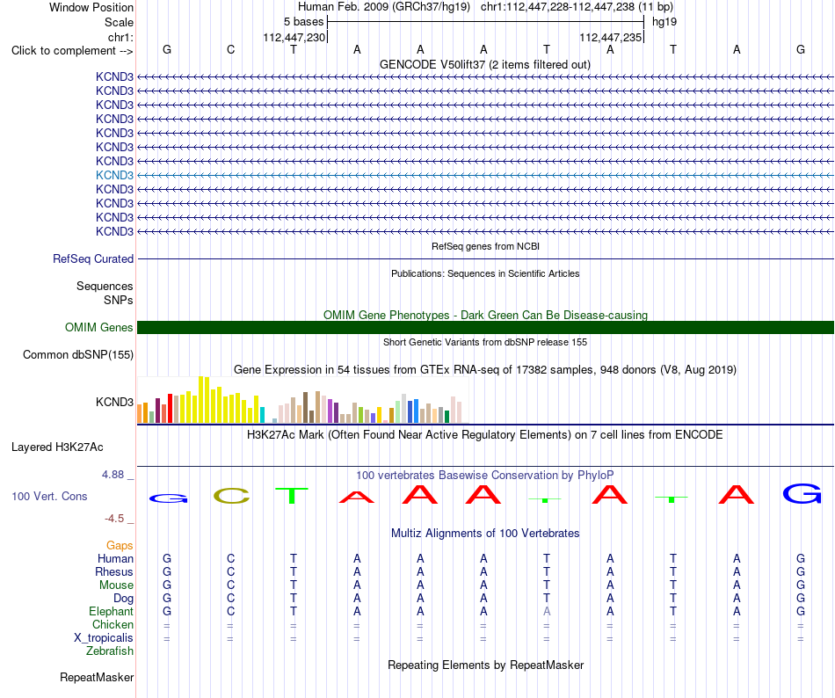The height and width of the screenshot is (698, 835).
Task: Click the 112,447,230 coordinate marker
Action: [x=294, y=37]
